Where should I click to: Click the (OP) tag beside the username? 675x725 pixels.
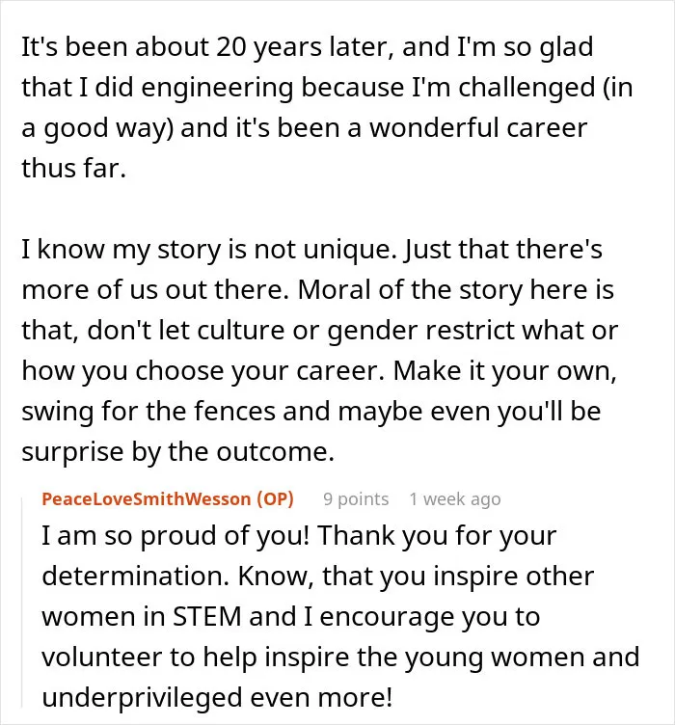275,498
